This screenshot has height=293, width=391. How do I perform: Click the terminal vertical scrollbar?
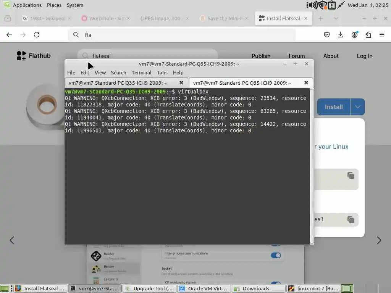tap(312, 166)
